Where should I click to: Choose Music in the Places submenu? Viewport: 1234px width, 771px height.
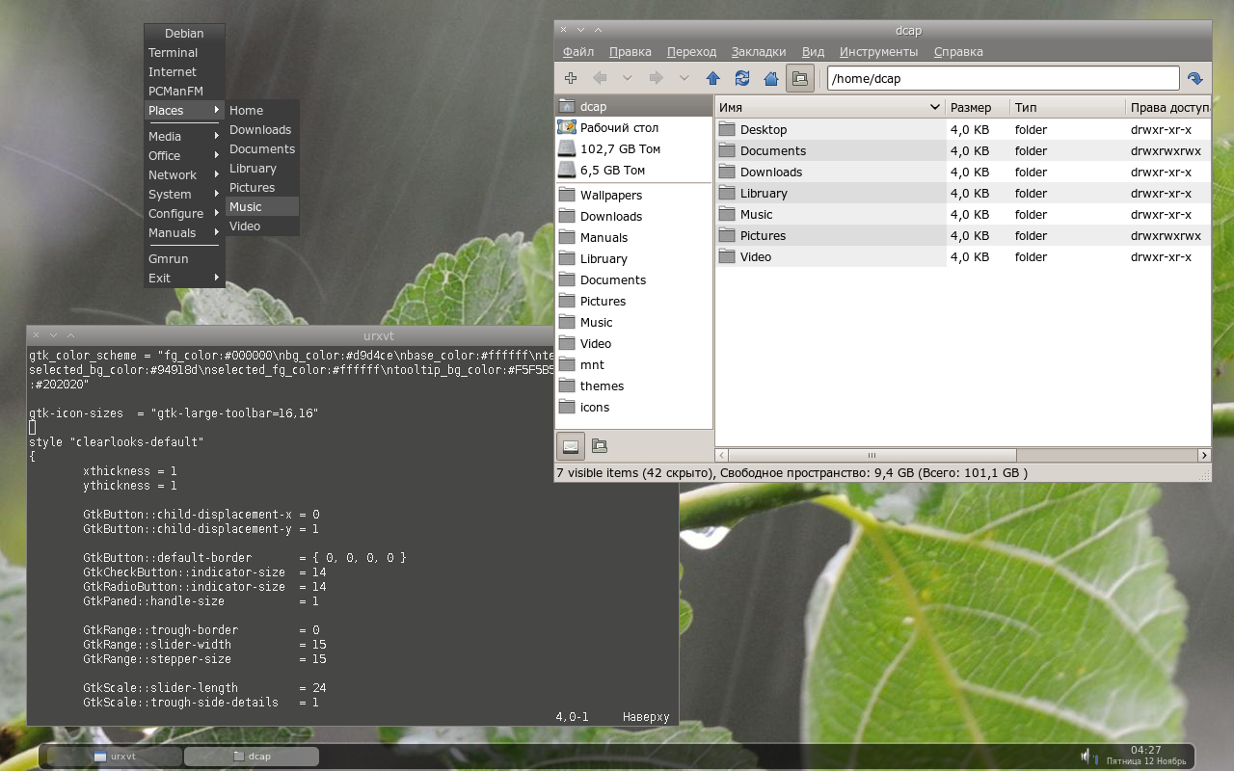click(x=262, y=206)
